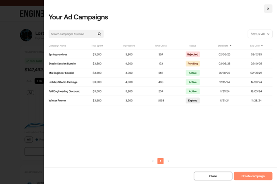
Task: Click the Campaign Name column header
Action: coord(57,46)
